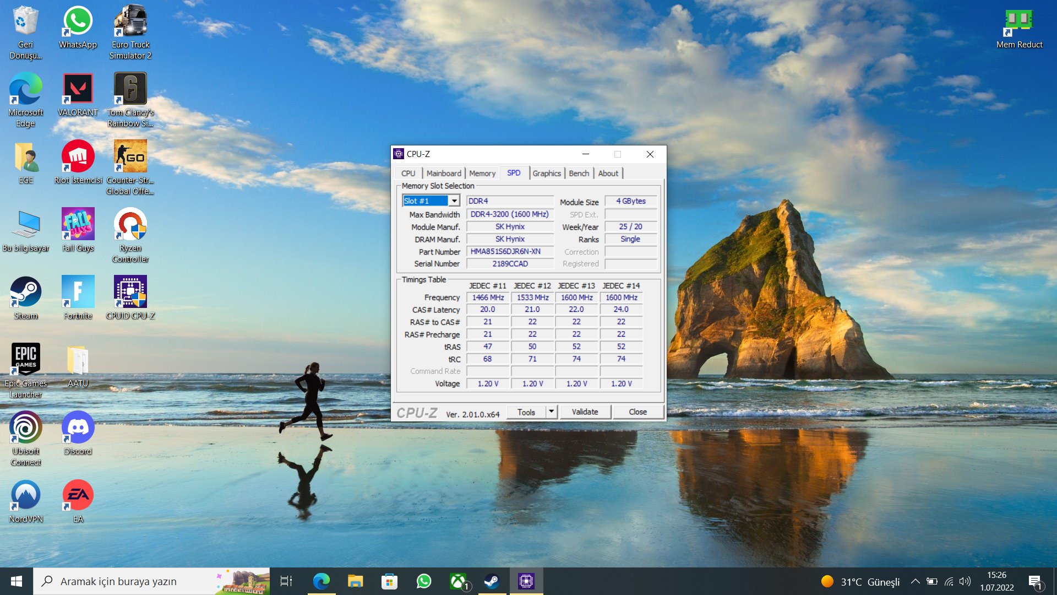The image size is (1057, 595).
Task: Open volume control in system tray
Action: (x=965, y=581)
